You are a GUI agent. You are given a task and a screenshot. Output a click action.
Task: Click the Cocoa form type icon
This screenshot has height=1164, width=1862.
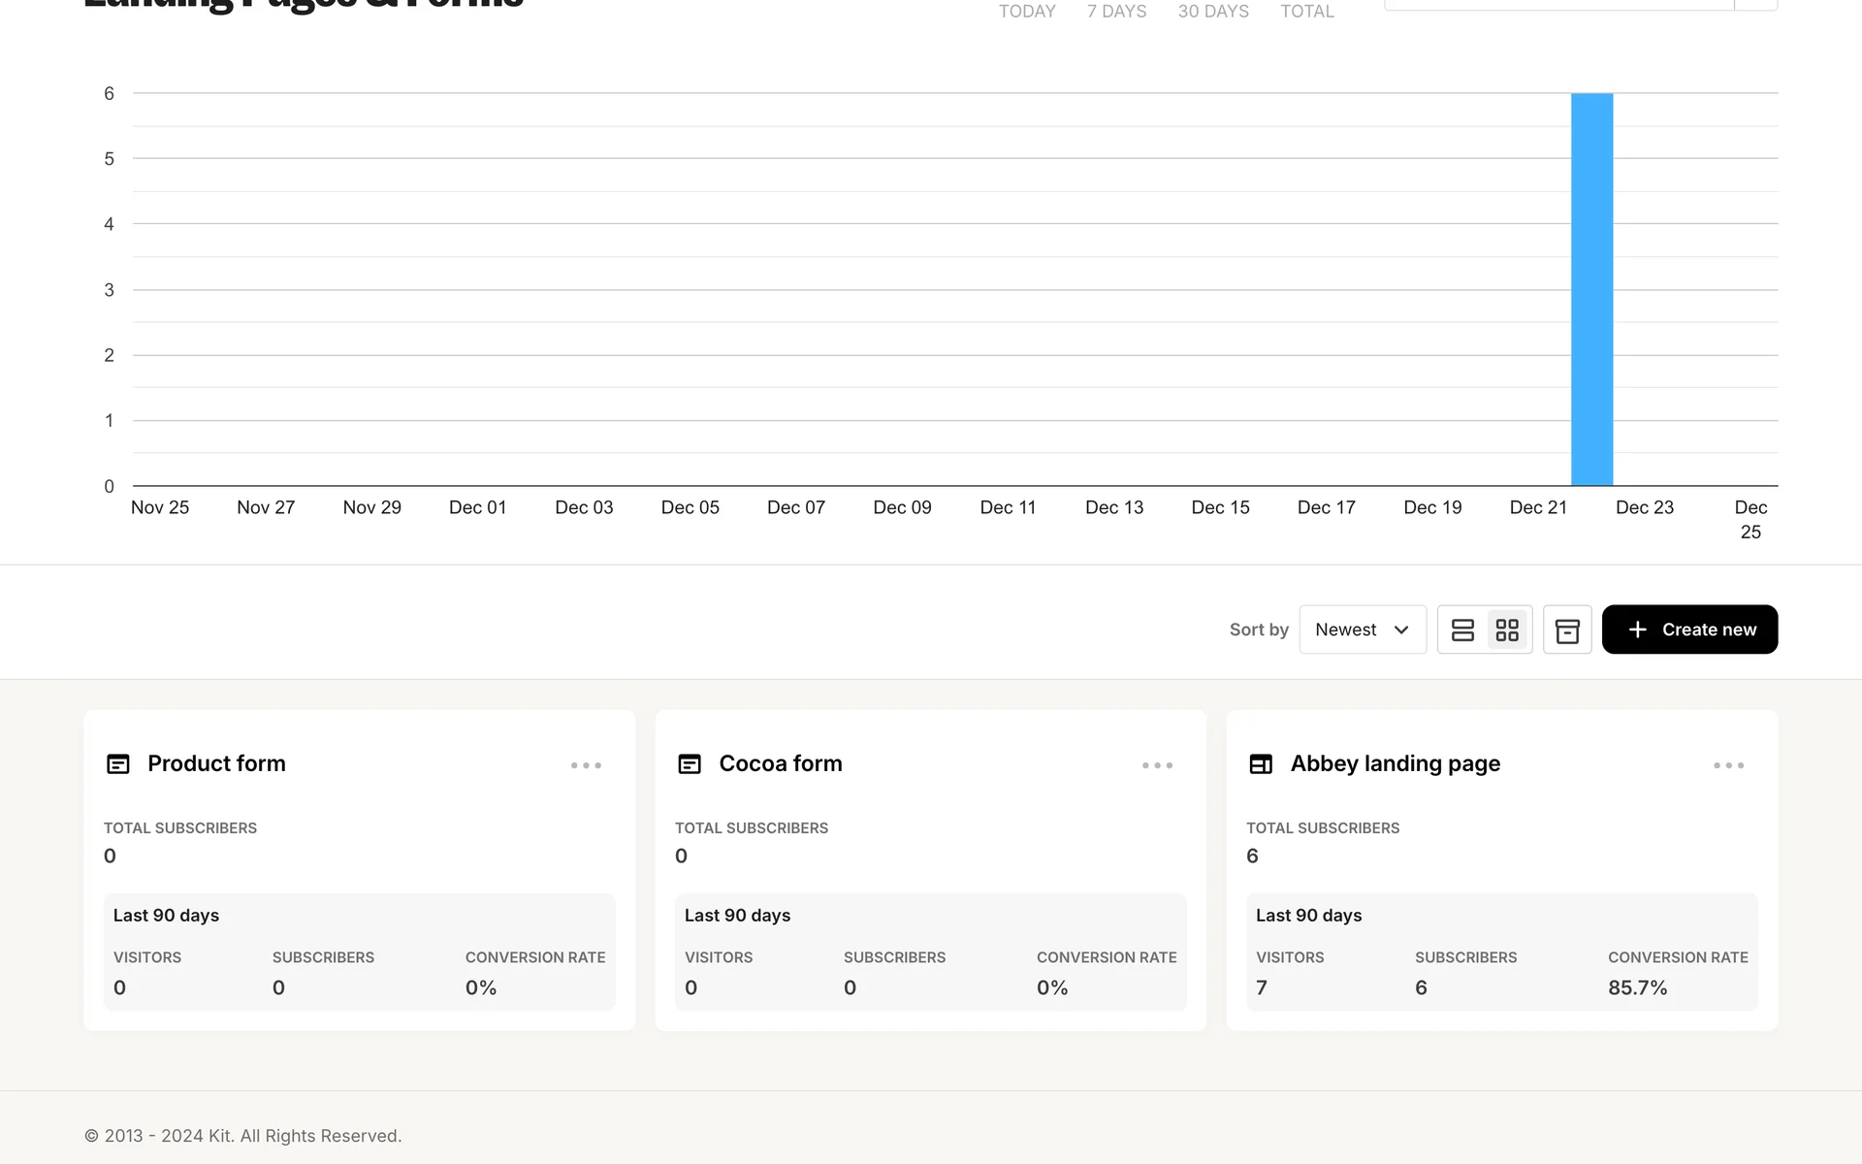[690, 764]
